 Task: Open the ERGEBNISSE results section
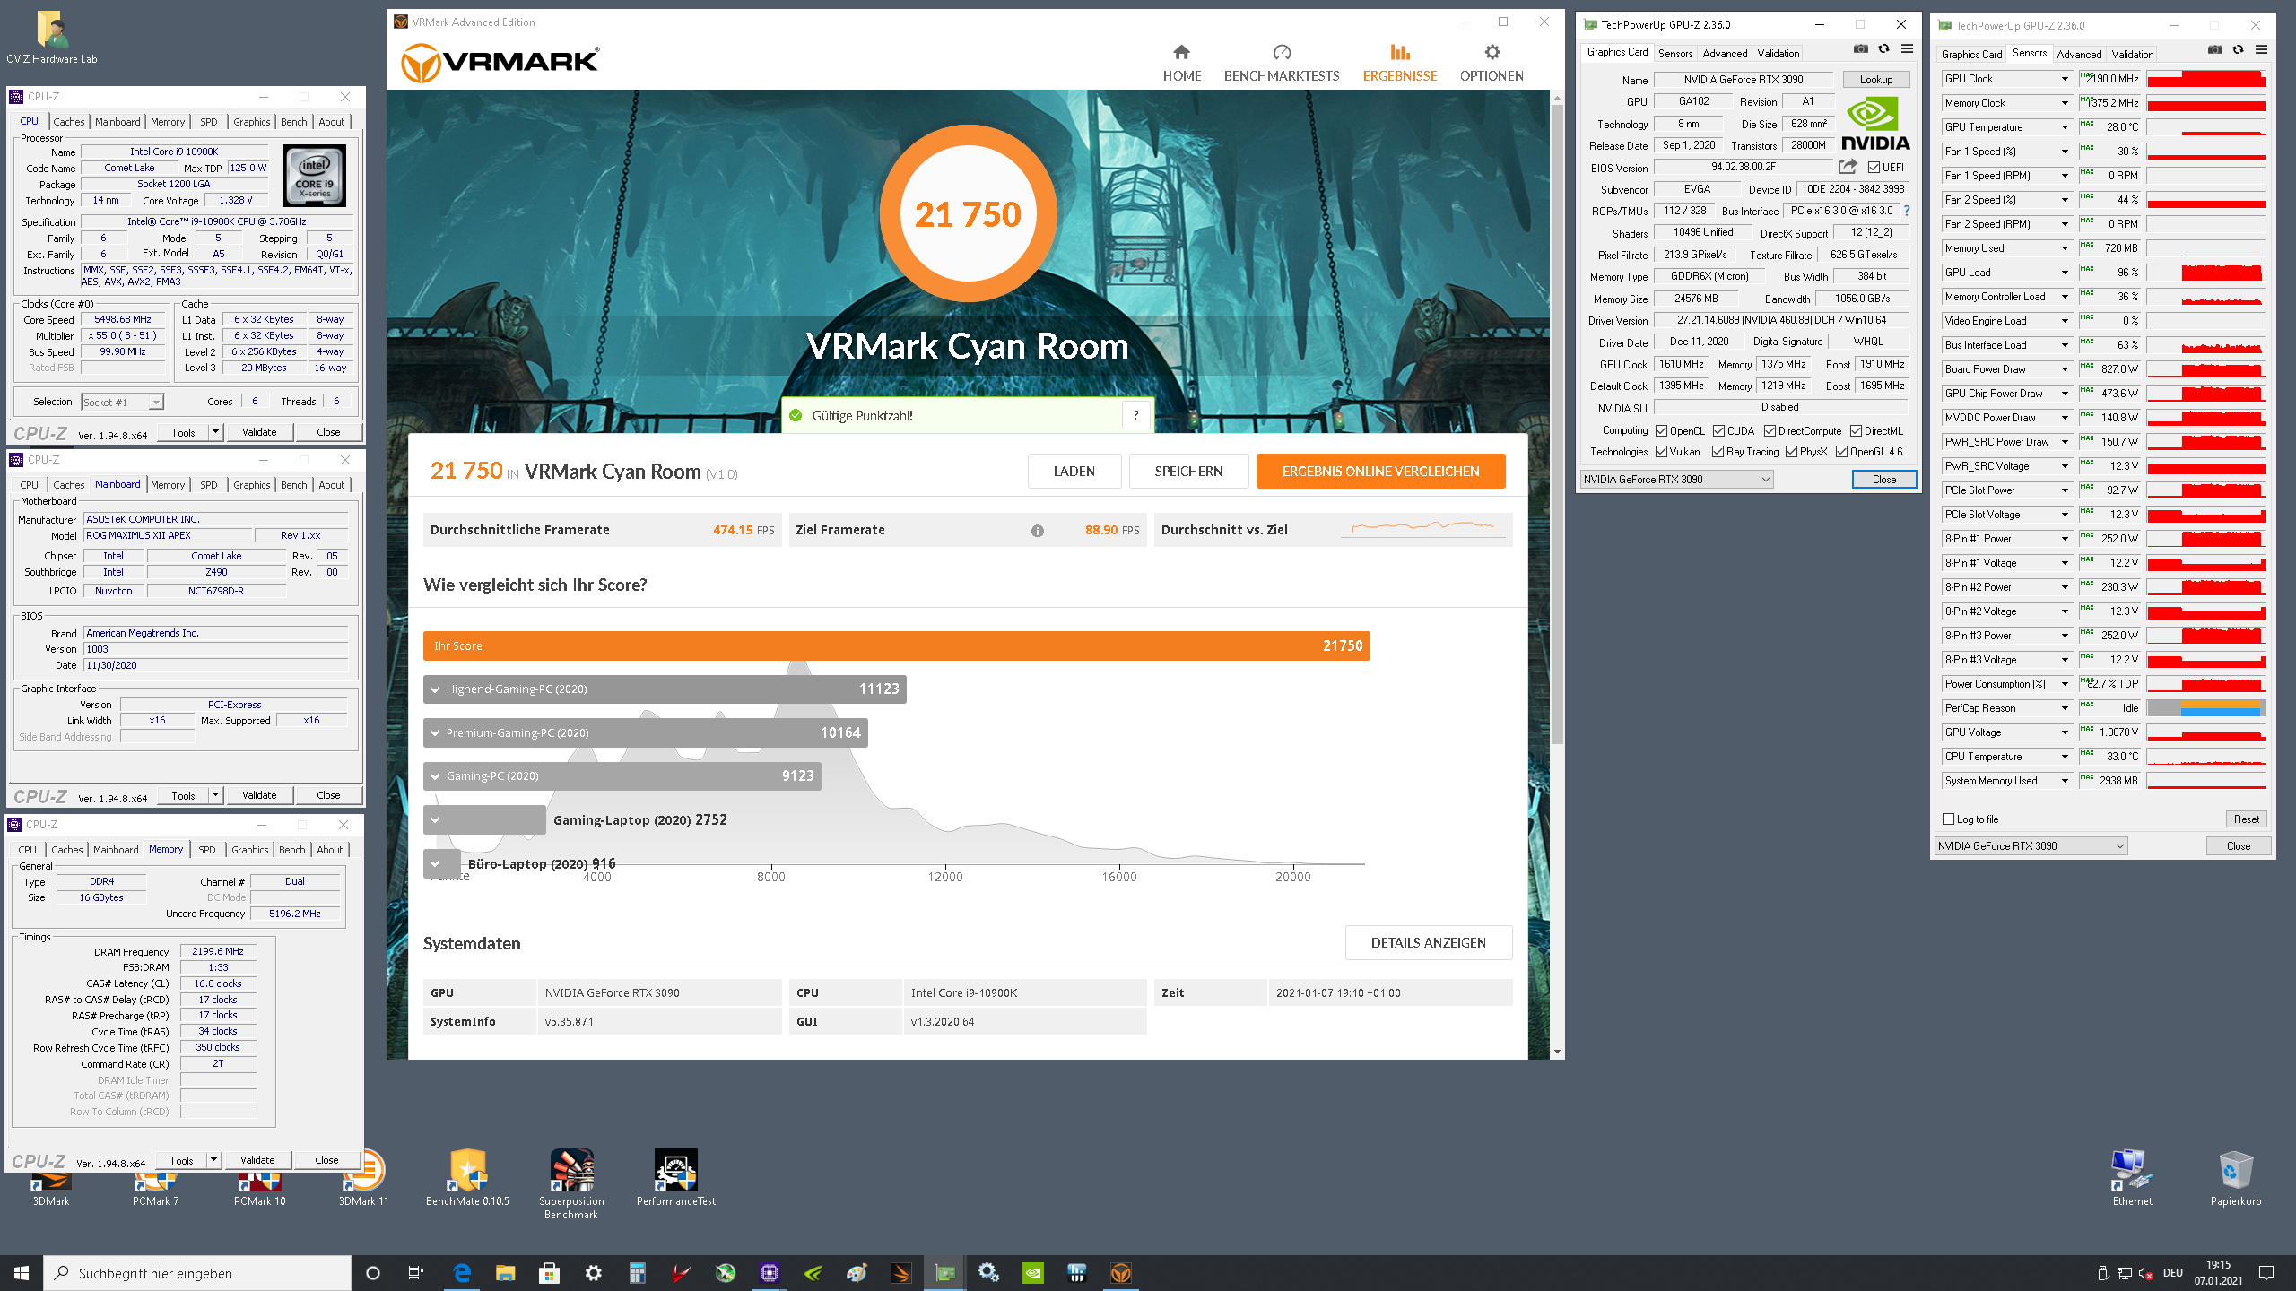1399,63
